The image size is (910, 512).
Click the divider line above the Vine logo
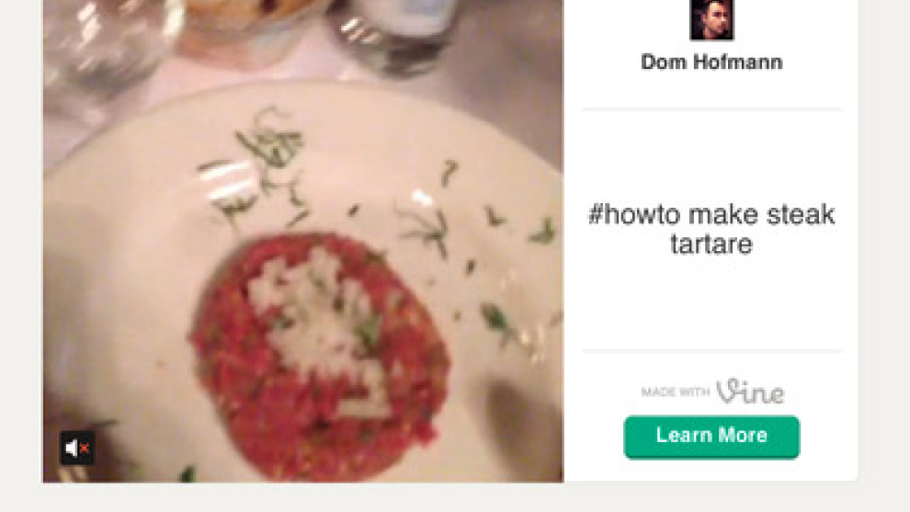[x=711, y=350]
